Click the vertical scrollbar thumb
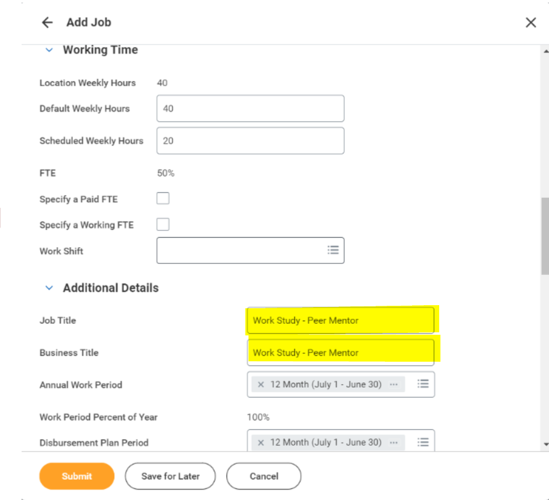 [545, 234]
